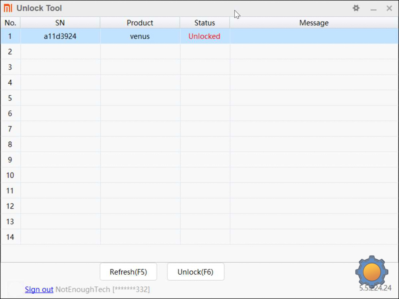Click the Status column header

pyautogui.click(x=205, y=23)
